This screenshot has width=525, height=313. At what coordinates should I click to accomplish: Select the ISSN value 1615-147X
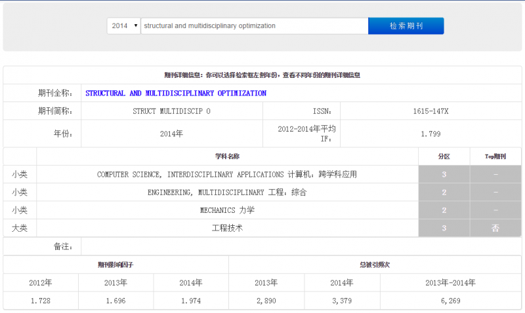[430, 111]
